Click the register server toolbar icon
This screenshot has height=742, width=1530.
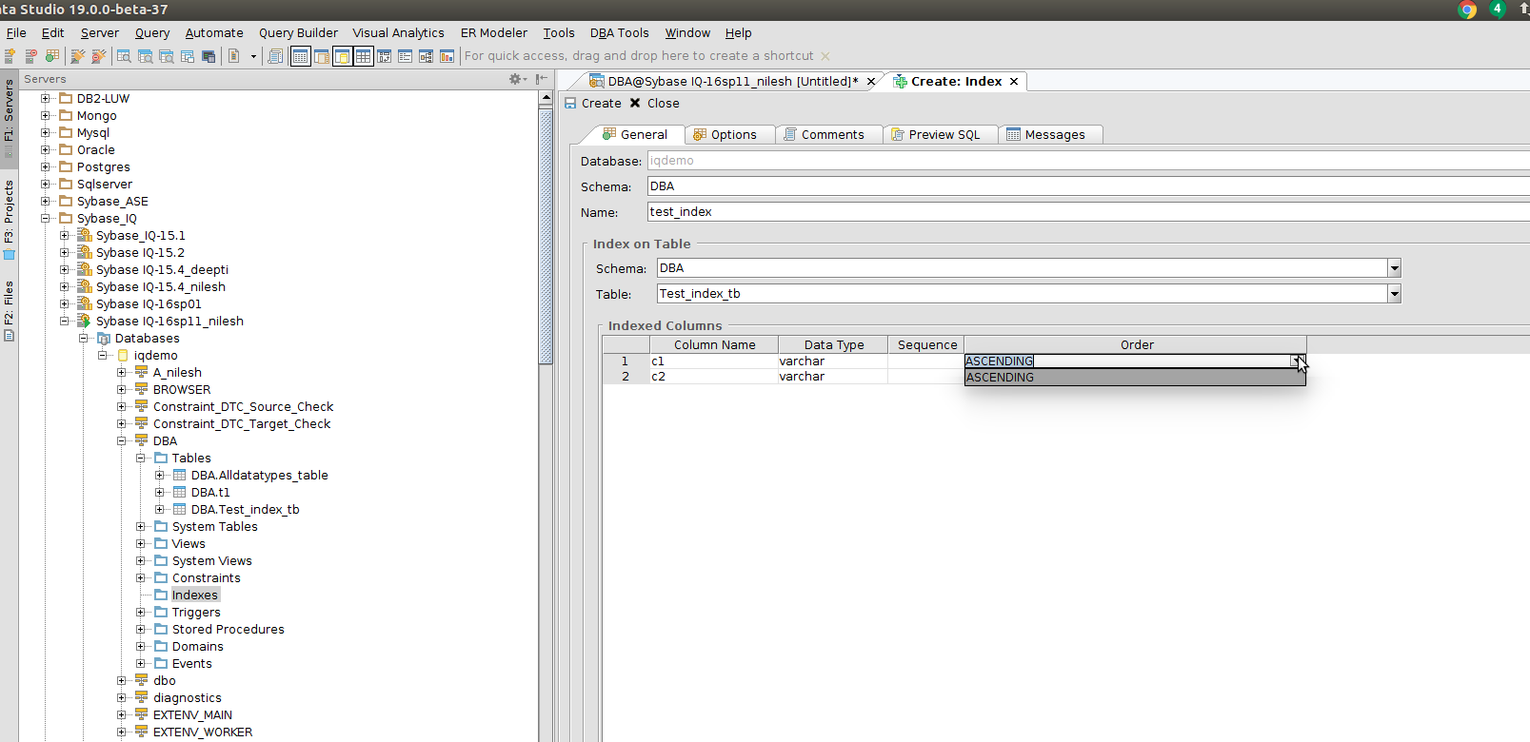[x=10, y=56]
